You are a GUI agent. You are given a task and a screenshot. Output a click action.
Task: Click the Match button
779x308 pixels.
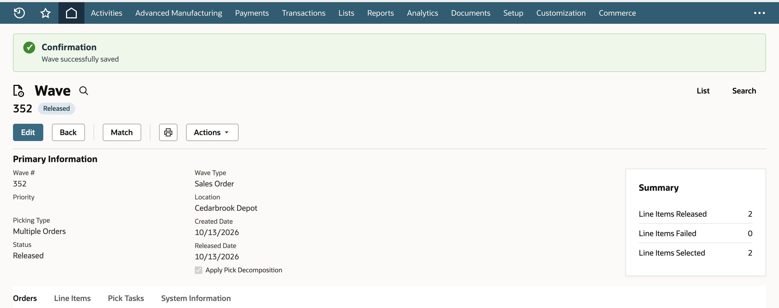click(x=122, y=132)
